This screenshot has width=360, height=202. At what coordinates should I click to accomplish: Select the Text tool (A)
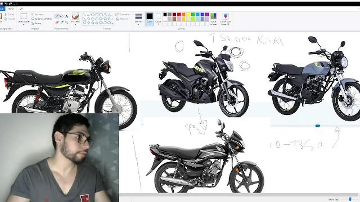tap(67, 16)
